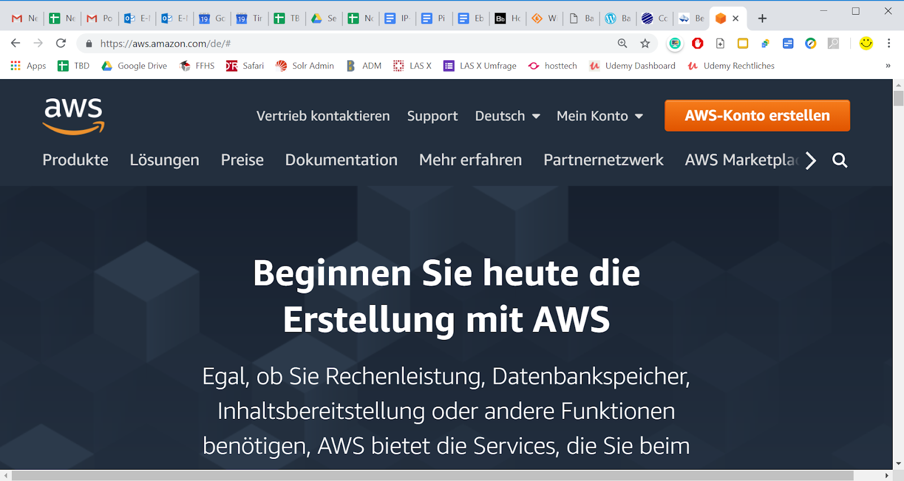Open the AWS site search magnifier
Image resolution: width=904 pixels, height=481 pixels.
click(840, 160)
